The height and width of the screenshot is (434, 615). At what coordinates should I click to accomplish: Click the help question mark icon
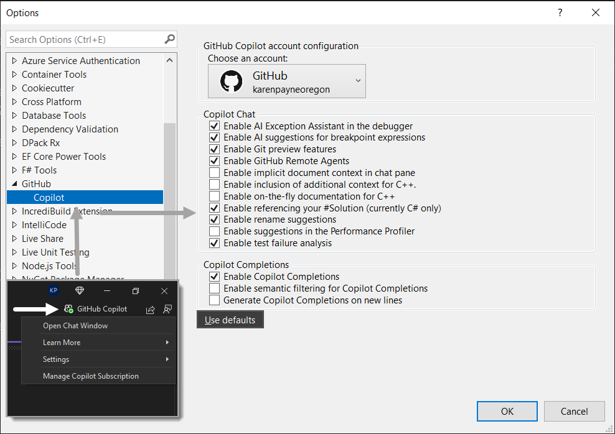pos(560,12)
